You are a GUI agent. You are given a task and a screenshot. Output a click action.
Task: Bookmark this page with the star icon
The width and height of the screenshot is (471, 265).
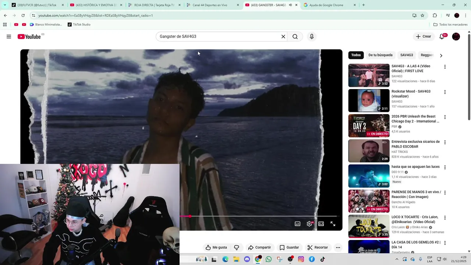click(422, 15)
